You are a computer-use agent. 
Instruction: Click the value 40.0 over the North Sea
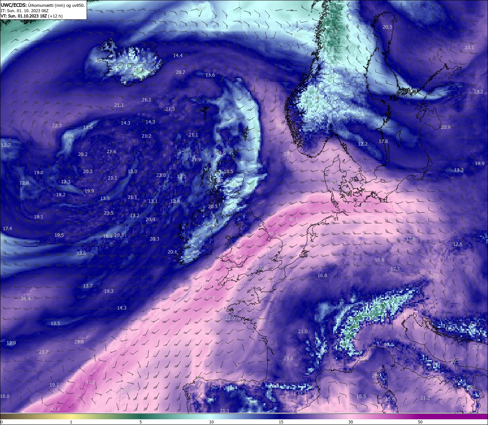[x=294, y=220]
